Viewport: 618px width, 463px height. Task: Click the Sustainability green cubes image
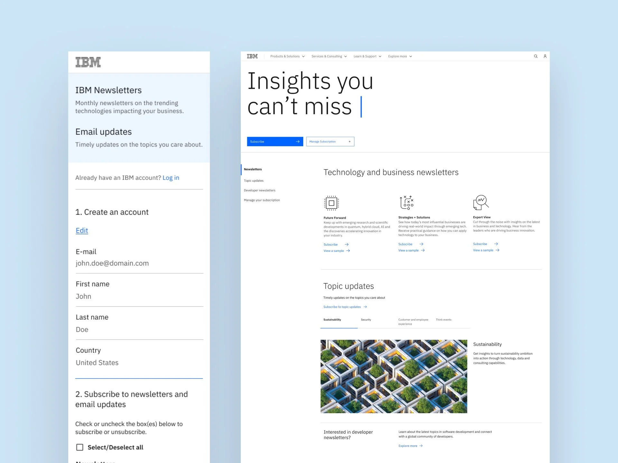coord(394,377)
